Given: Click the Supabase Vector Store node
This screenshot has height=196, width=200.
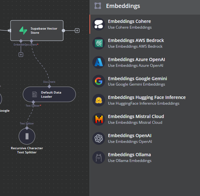Looking at the screenshot, I should click(37, 31).
